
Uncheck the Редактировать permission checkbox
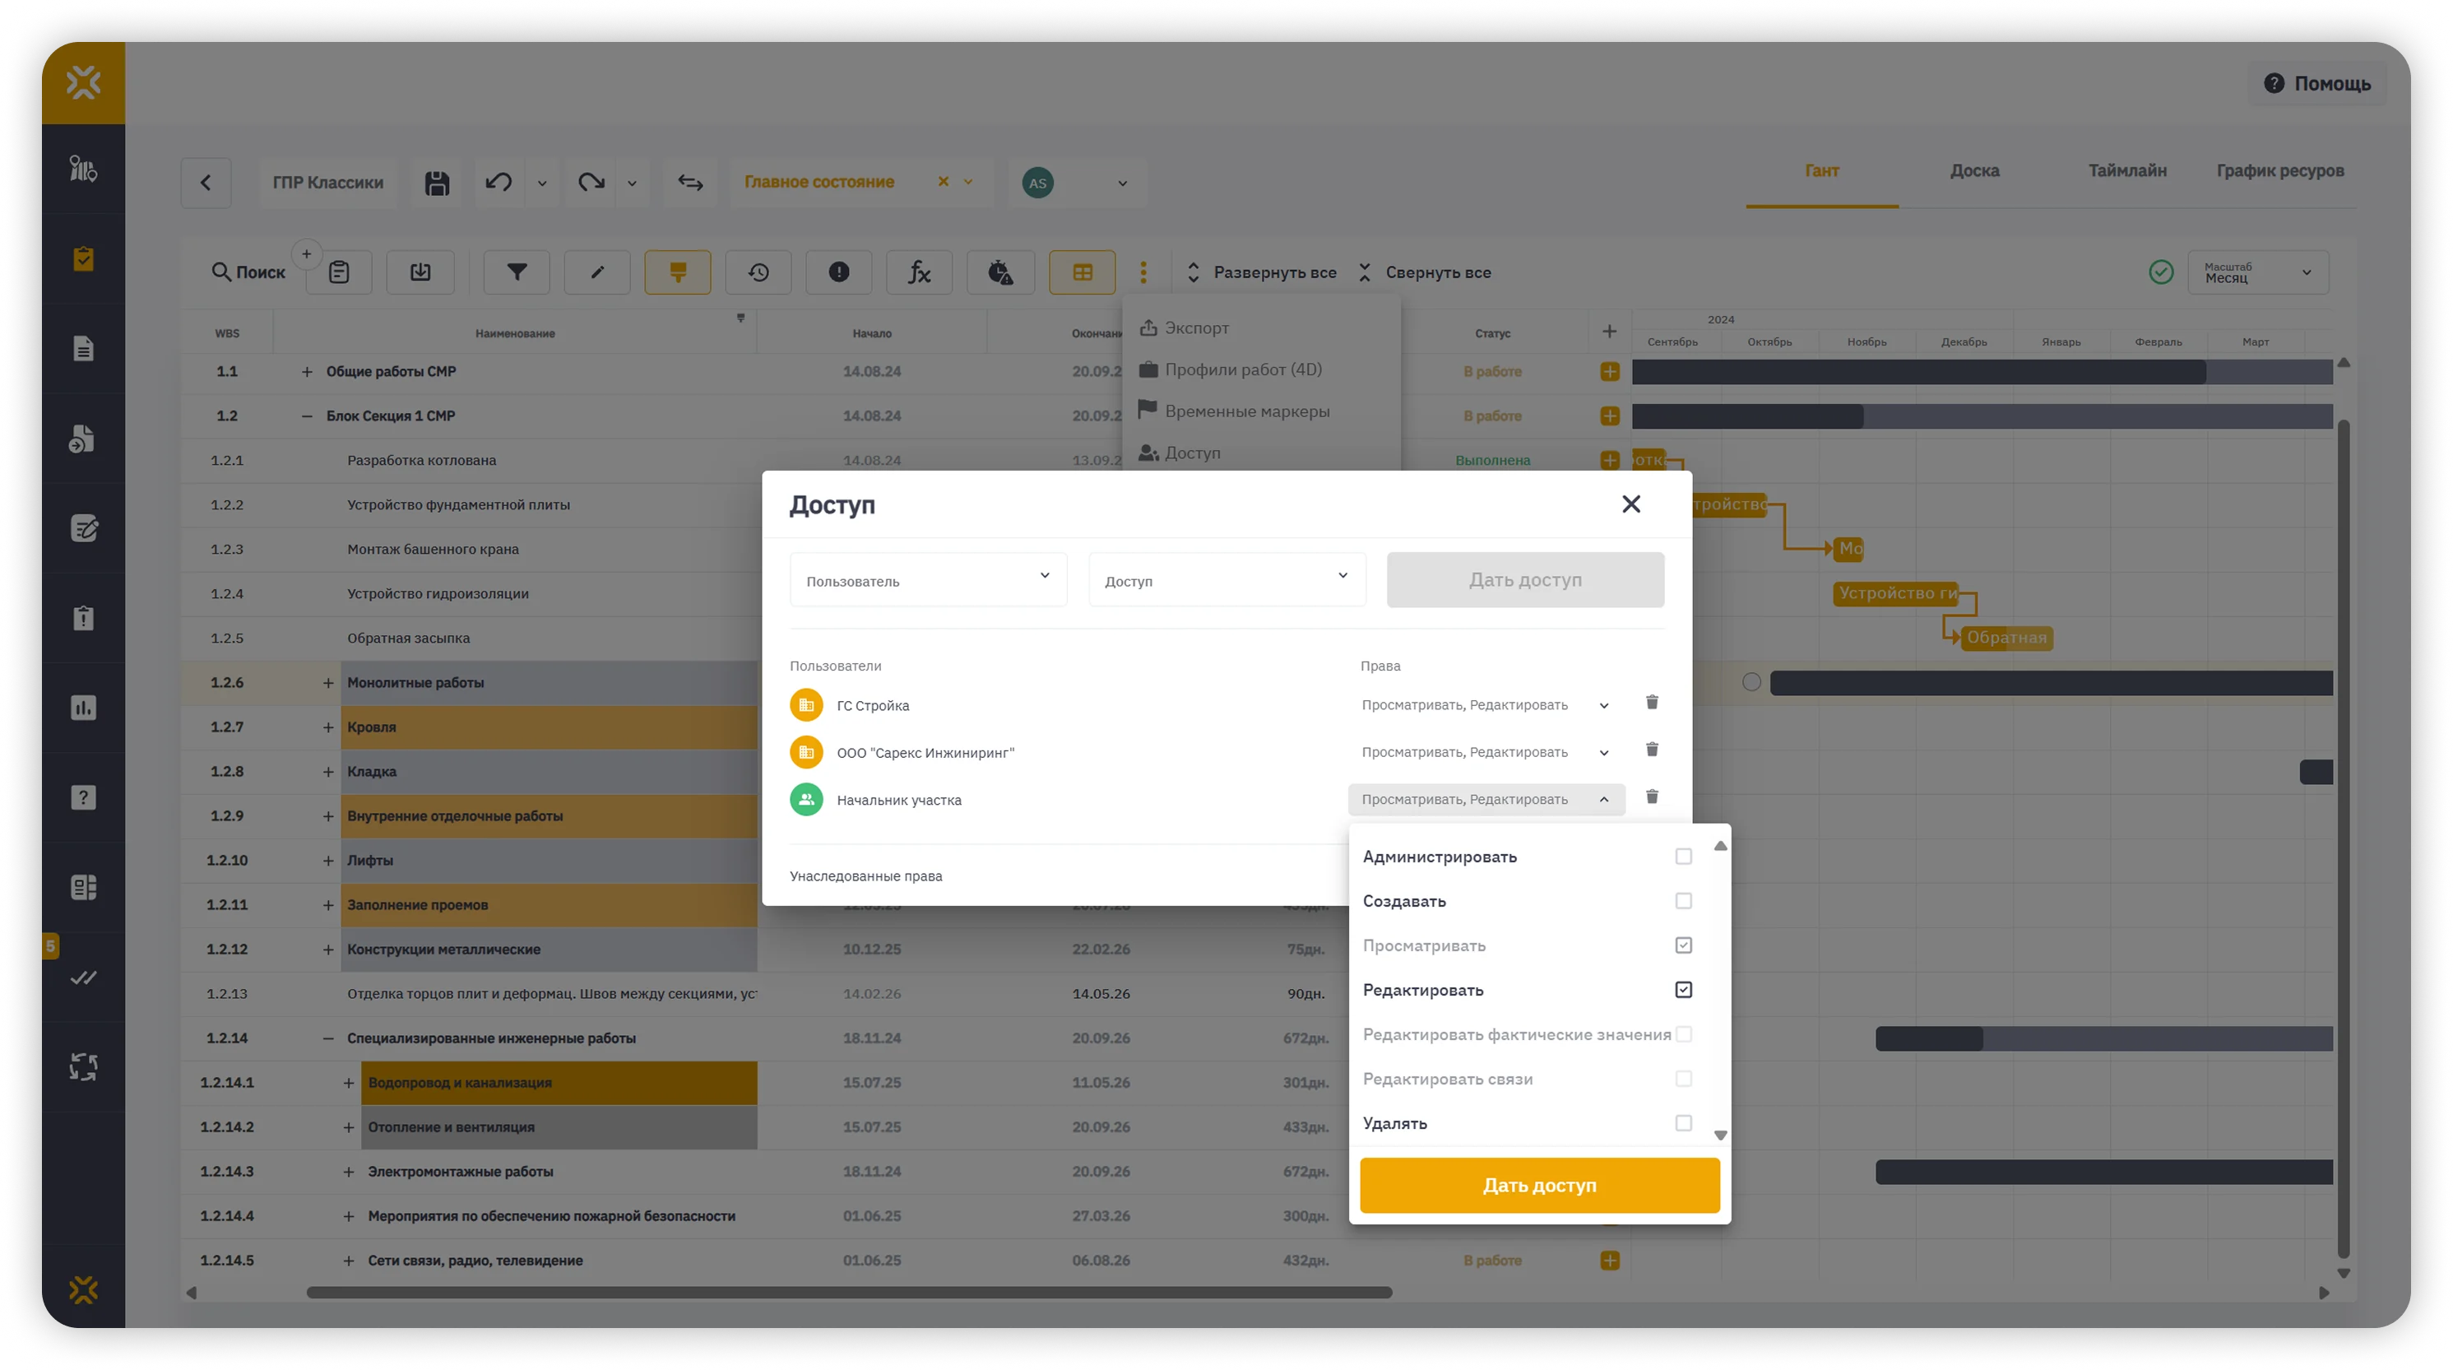(1684, 990)
